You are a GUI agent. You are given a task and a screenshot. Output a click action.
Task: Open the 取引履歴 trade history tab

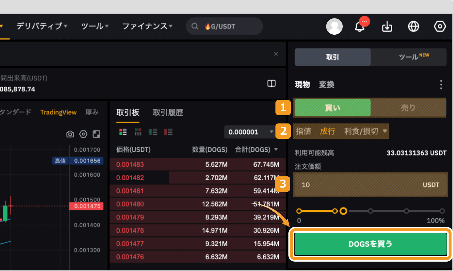[x=168, y=113]
